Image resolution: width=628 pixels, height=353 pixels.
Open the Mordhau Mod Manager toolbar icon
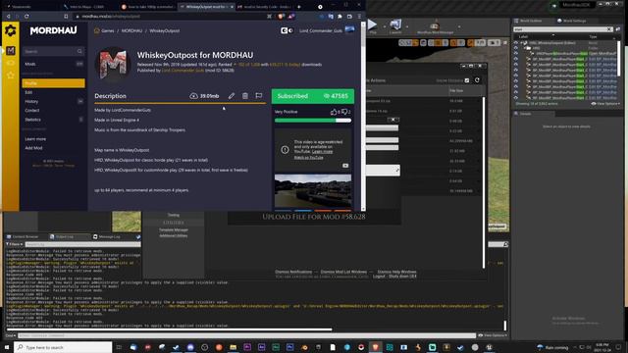tap(435, 26)
